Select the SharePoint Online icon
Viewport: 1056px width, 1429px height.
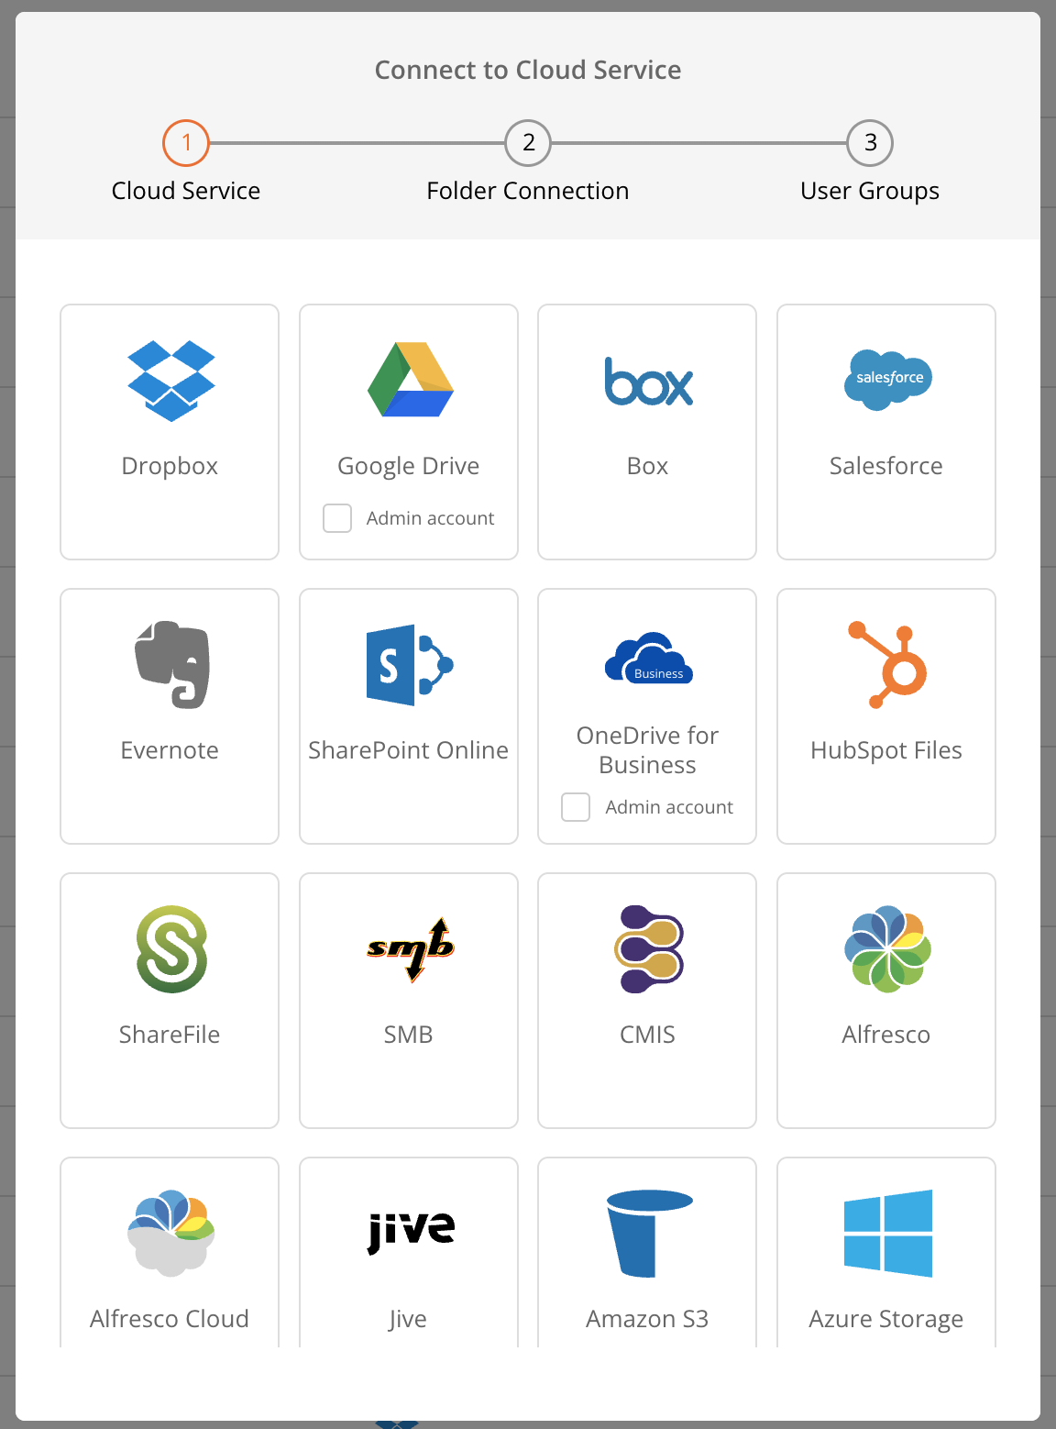(410, 664)
